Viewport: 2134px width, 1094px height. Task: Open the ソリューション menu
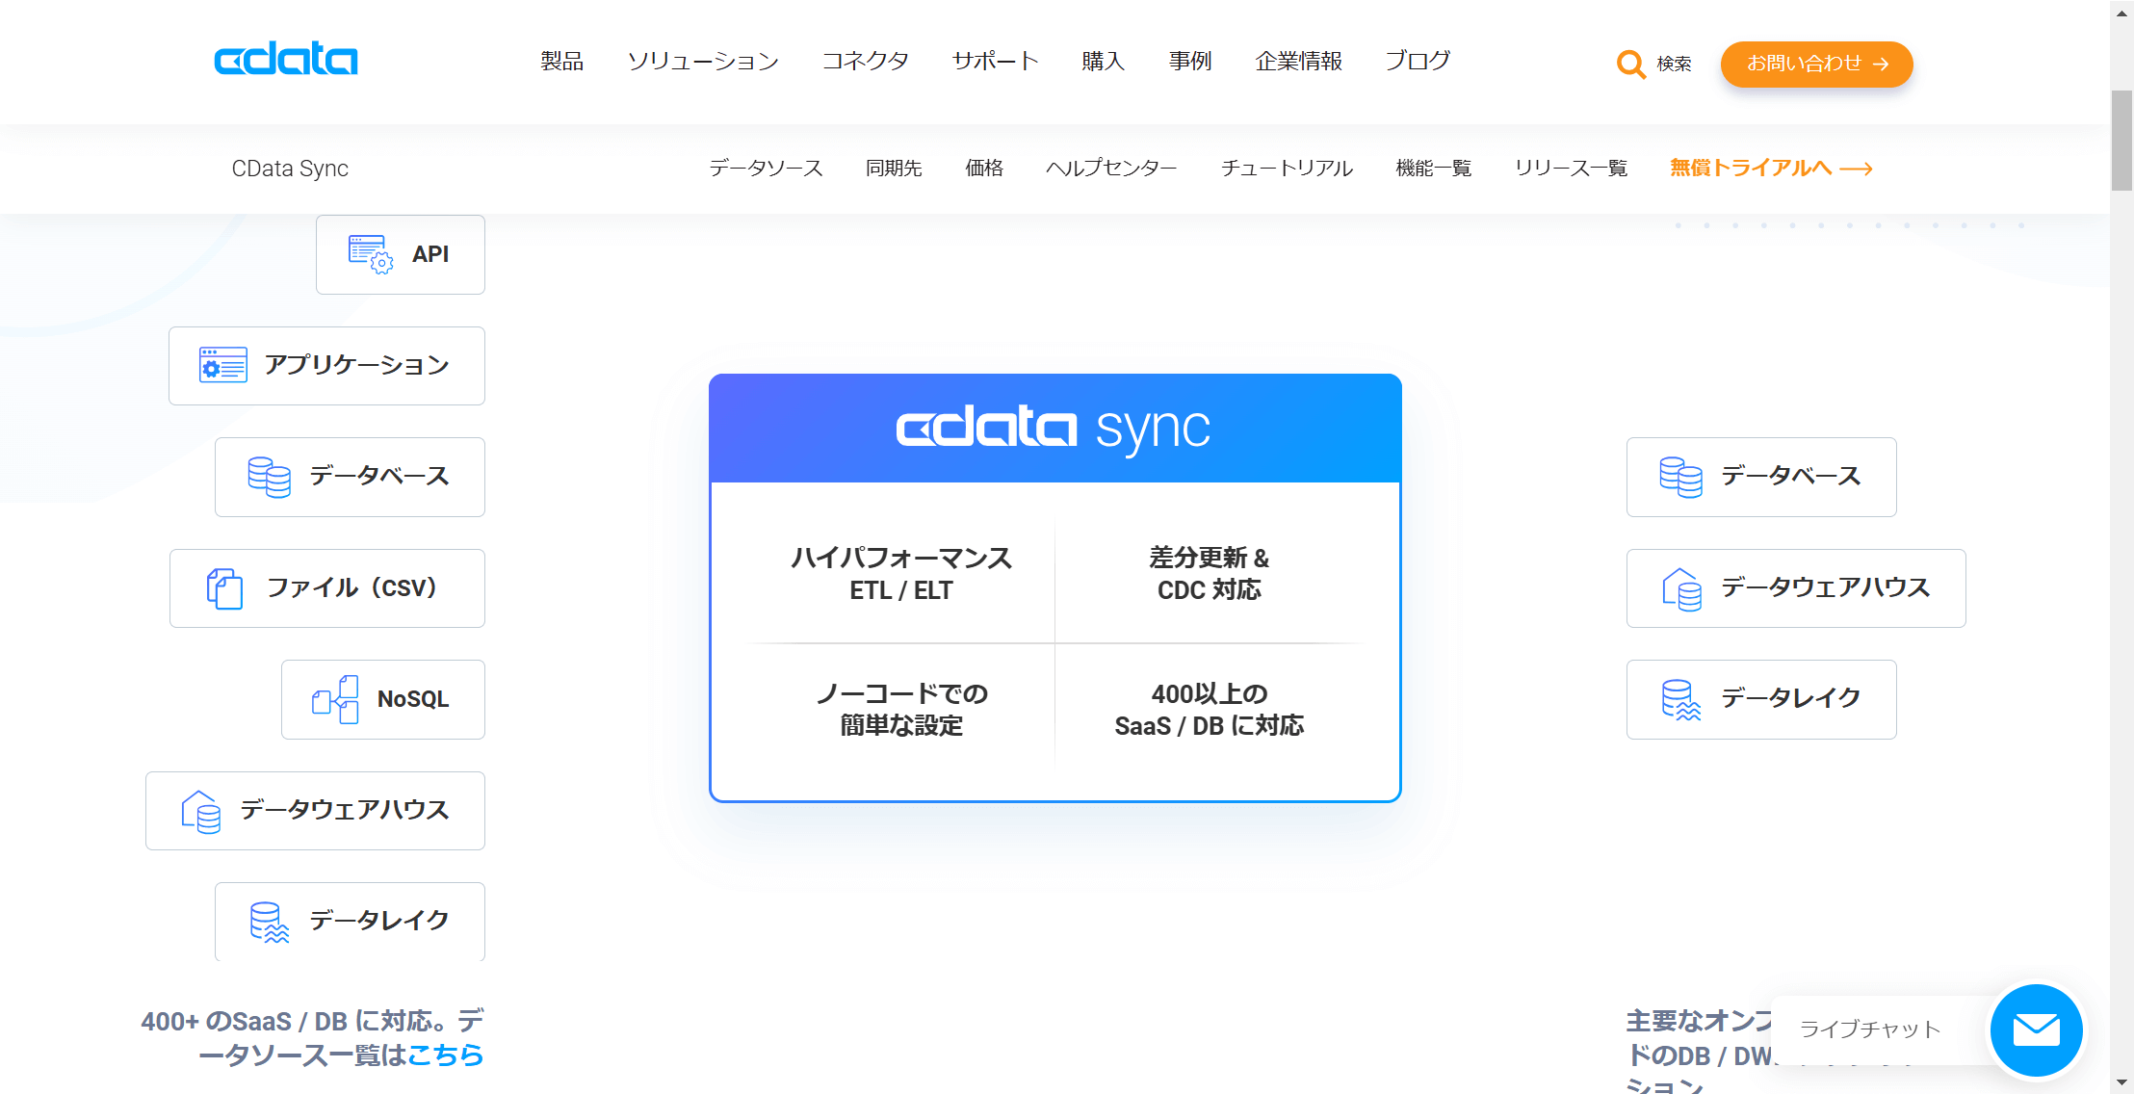(702, 62)
